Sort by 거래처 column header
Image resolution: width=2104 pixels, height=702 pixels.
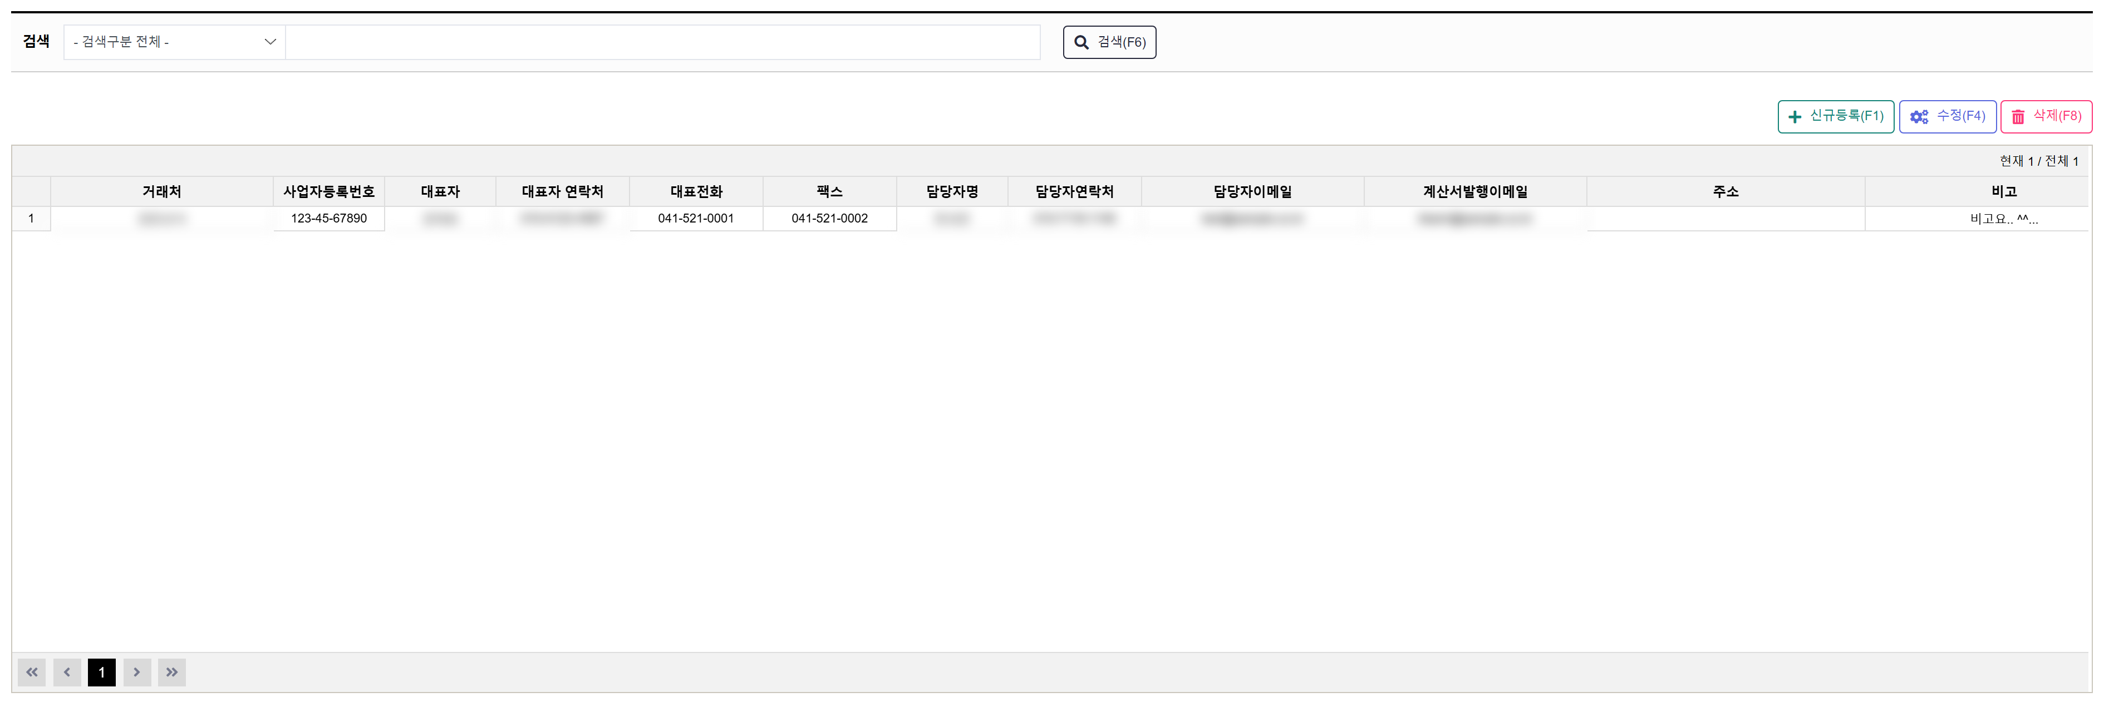pyautogui.click(x=162, y=191)
